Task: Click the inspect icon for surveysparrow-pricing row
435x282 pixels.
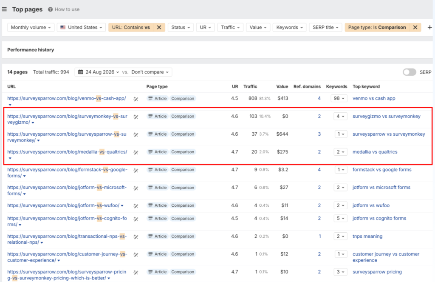Action: click(x=136, y=272)
